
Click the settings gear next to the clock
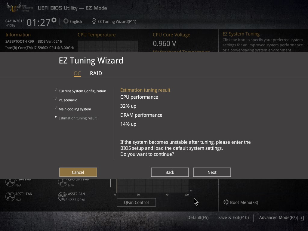54,20
